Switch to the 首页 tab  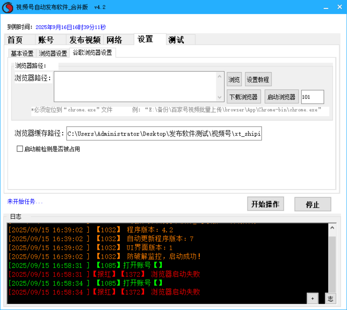[16, 40]
